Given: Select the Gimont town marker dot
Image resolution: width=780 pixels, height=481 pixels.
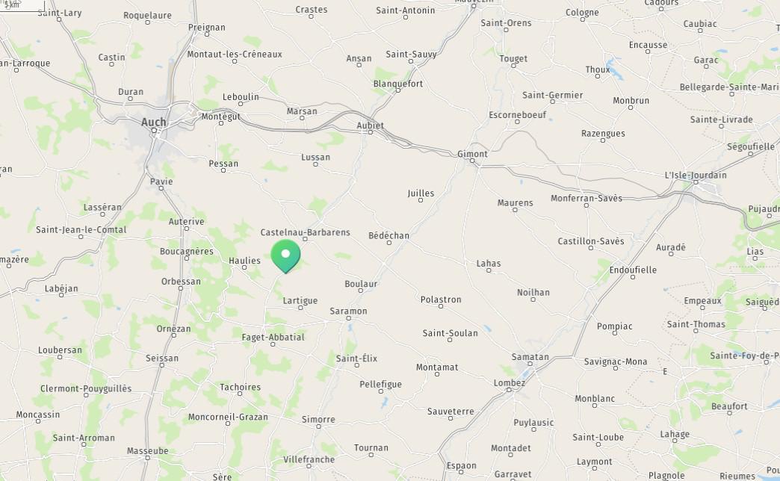Looking at the screenshot, I should click(473, 161).
